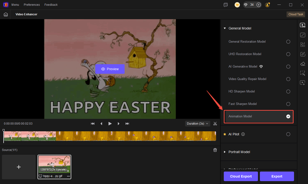Image resolution: width=308 pixels, height=184 pixels.
Task: Open the more options dots on hppy-e...py.gif
Action: 68,176
